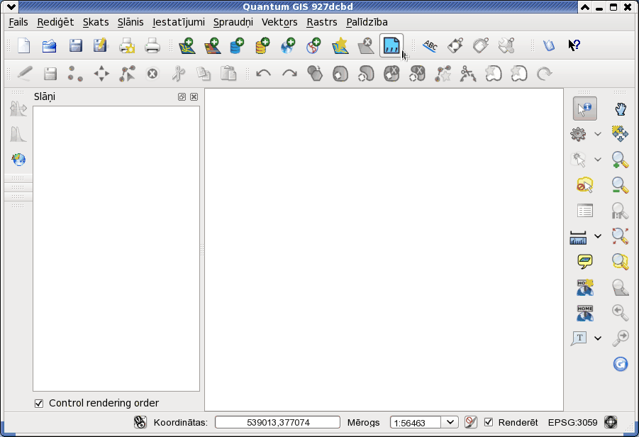Open window menu arrow in title bar
Viewport: 639px width, 437px height.
11,6
